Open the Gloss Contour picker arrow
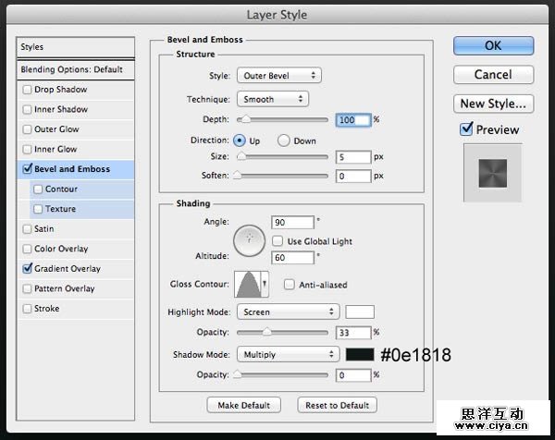555x440 pixels. pyautogui.click(x=265, y=284)
